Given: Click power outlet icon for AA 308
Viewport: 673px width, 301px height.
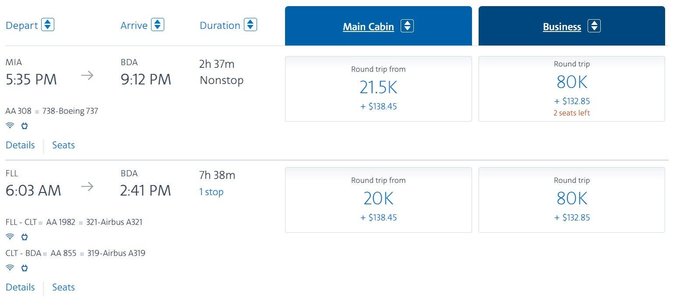Looking at the screenshot, I should [x=25, y=126].
